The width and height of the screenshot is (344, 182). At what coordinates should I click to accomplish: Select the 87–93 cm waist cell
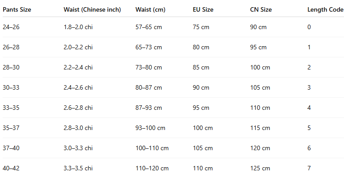coord(149,108)
